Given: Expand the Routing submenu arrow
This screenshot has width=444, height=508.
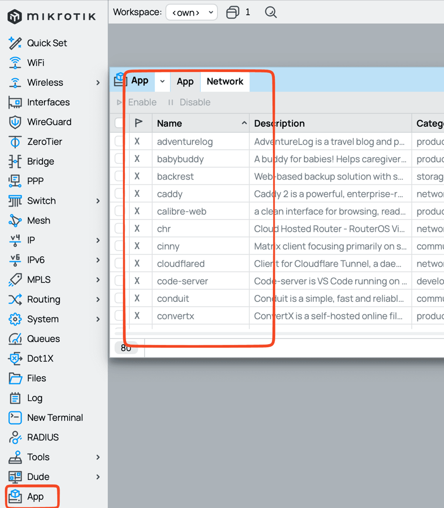Looking at the screenshot, I should click(x=98, y=300).
